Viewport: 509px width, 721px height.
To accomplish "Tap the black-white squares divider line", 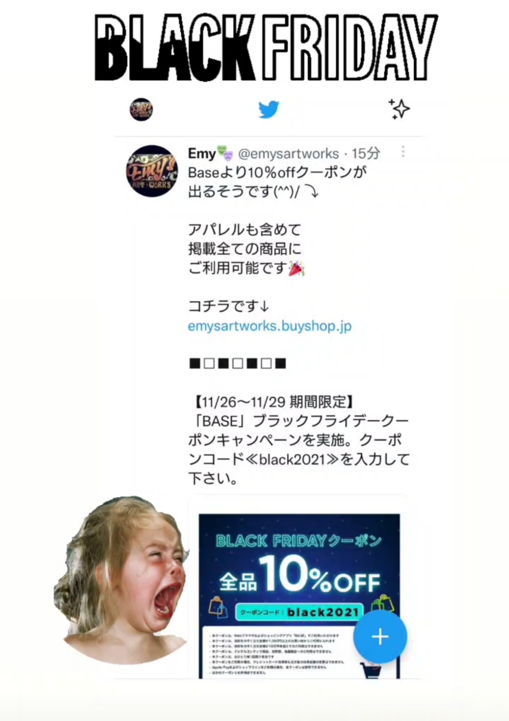I will coord(238,364).
